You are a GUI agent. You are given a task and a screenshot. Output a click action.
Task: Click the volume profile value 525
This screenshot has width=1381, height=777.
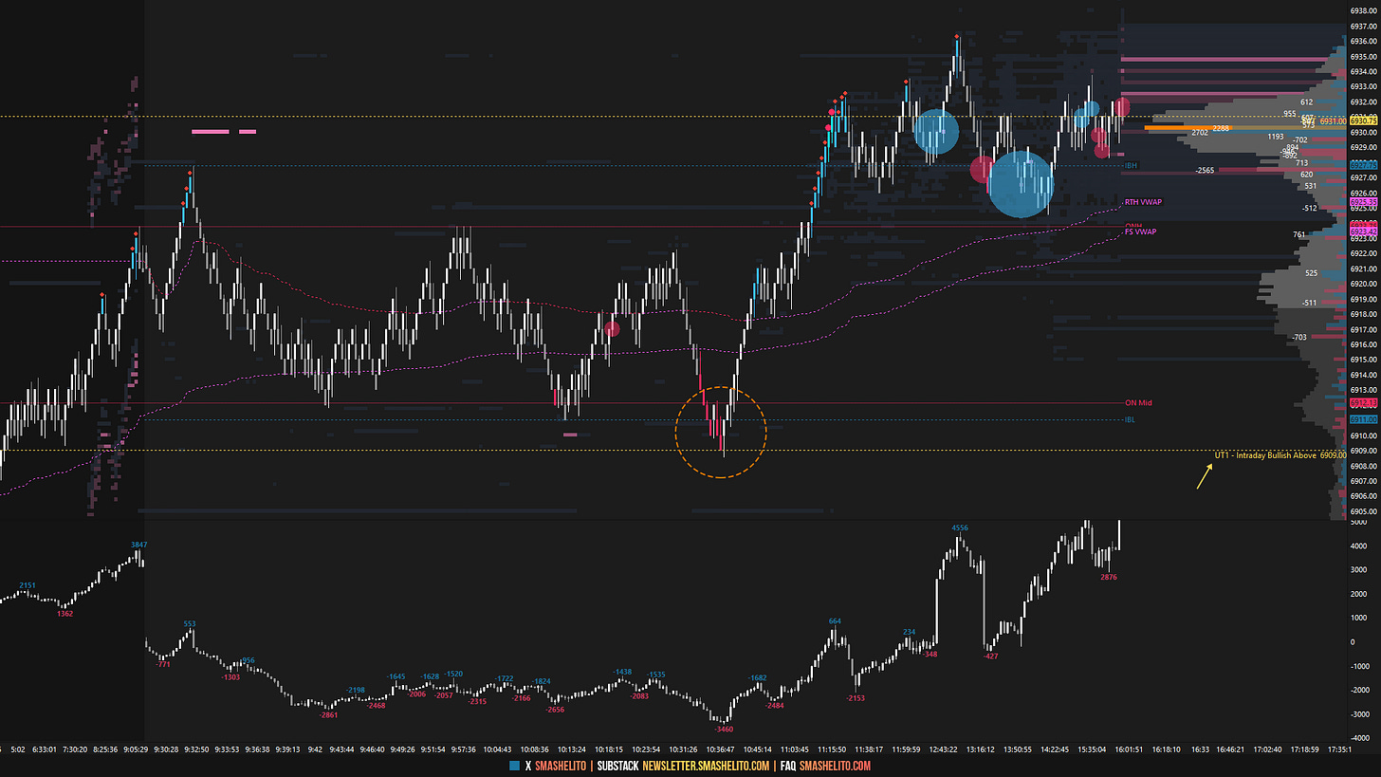1311,273
